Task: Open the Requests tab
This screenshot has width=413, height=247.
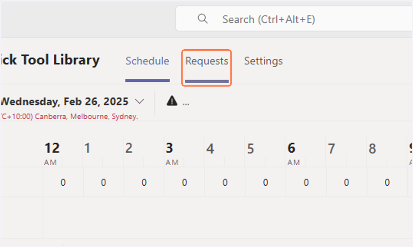Action: [206, 61]
